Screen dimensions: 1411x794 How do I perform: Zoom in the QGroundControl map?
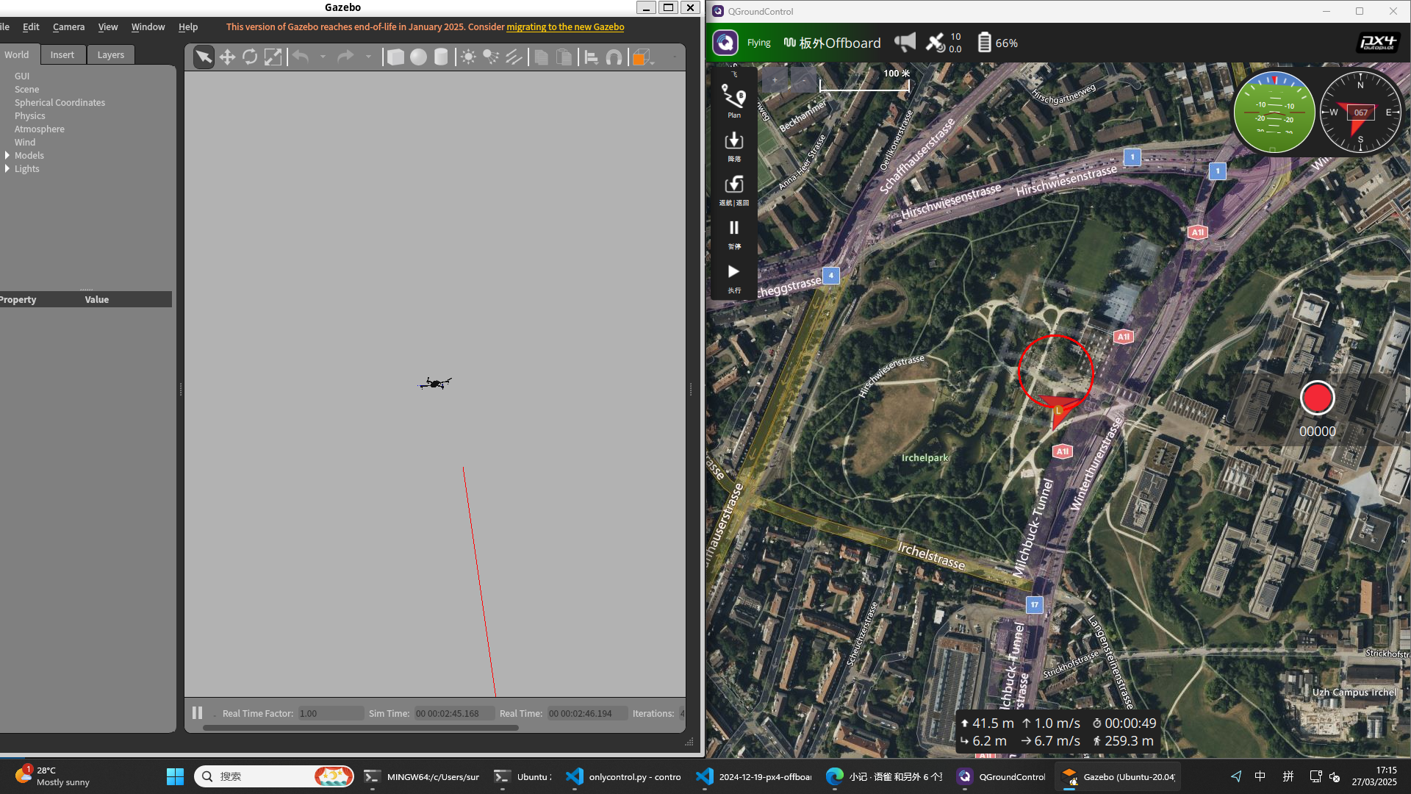[775, 79]
